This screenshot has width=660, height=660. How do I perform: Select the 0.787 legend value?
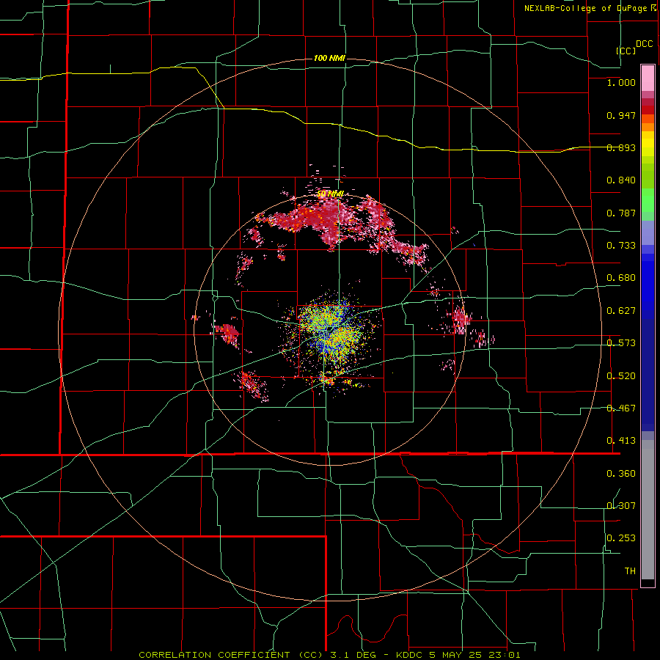[621, 213]
